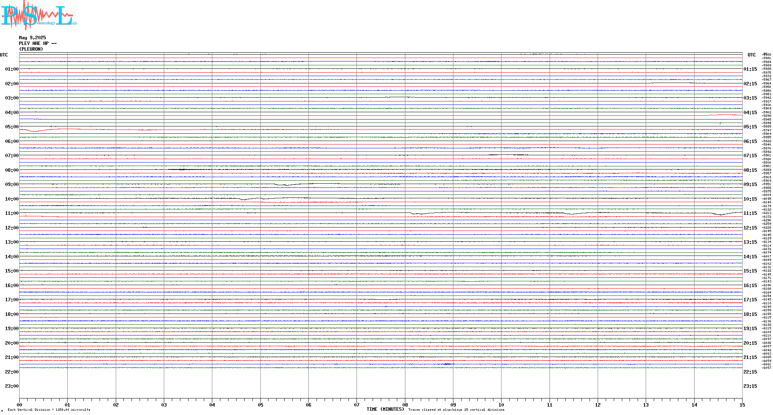Click the left UTC axis label
Image resolution: width=773 pixels, height=415 pixels.
tap(4, 55)
